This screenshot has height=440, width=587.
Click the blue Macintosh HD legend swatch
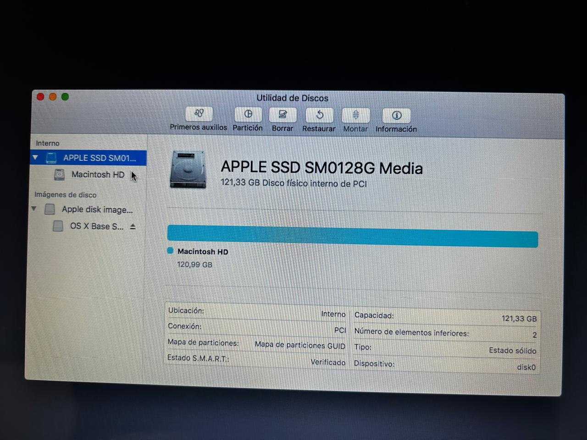[171, 251]
